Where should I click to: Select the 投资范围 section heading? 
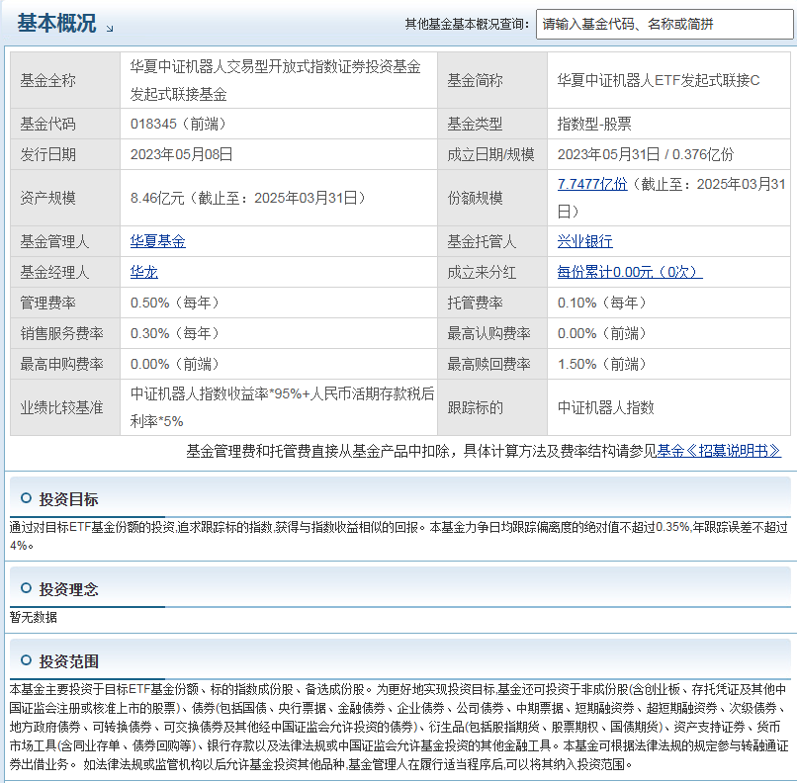(68, 661)
